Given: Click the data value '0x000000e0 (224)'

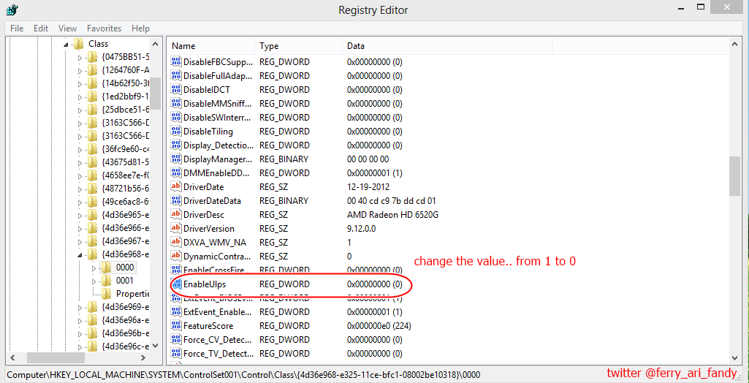Looking at the screenshot, I should coord(379,326).
